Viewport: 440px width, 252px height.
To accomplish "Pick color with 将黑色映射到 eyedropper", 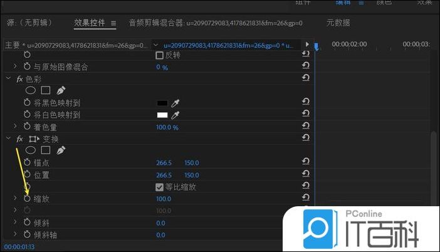I will [x=175, y=103].
